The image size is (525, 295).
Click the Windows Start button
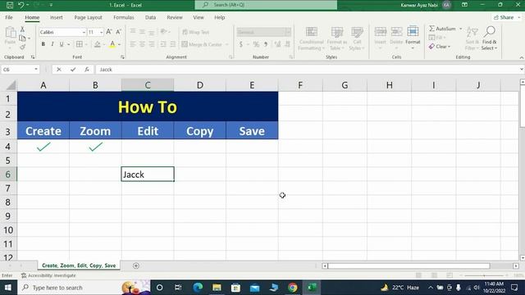(x=8, y=288)
